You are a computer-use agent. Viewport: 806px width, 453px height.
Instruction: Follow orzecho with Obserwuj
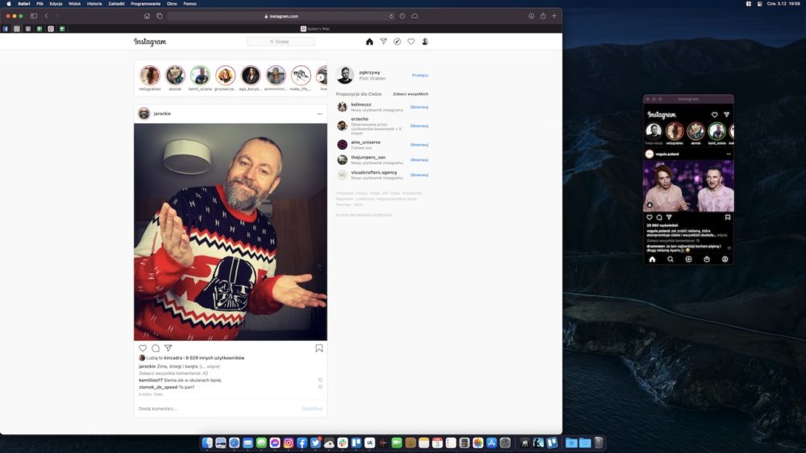point(419,126)
